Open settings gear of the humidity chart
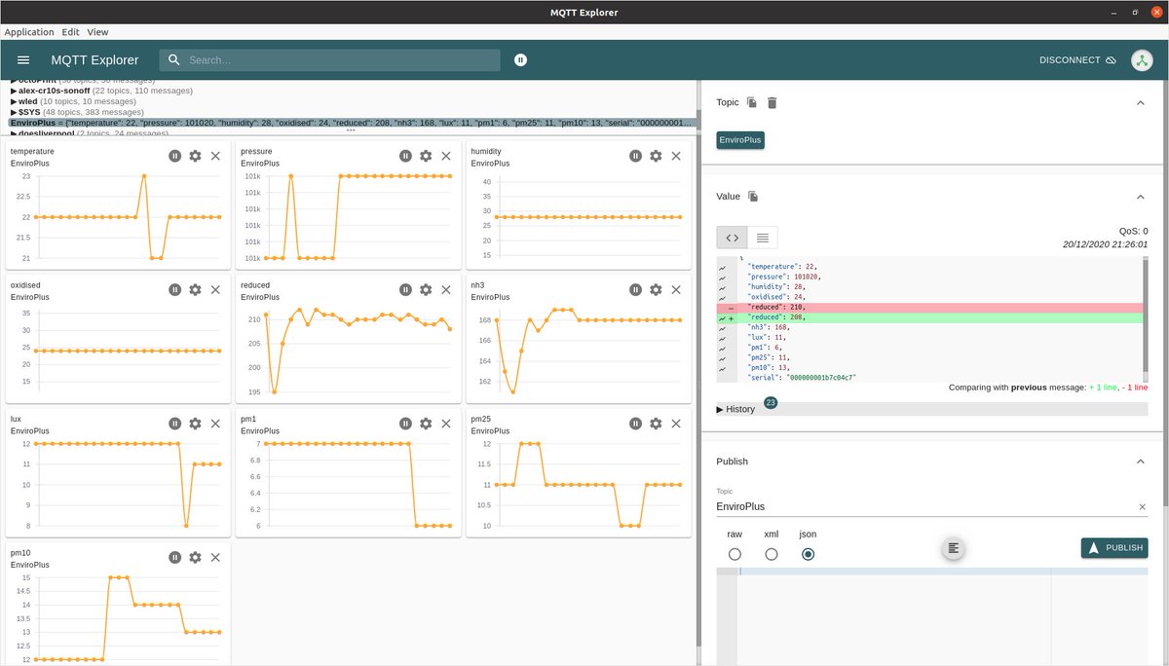Screen dimensions: 1169x666 coord(656,156)
